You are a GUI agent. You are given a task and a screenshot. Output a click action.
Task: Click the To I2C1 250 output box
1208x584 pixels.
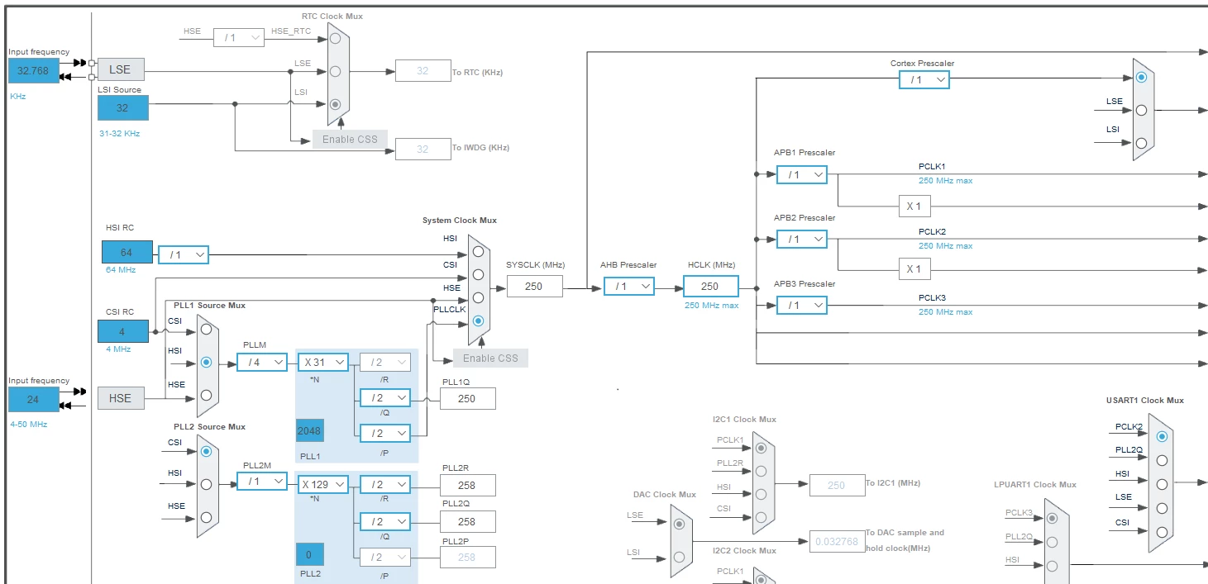[837, 485]
